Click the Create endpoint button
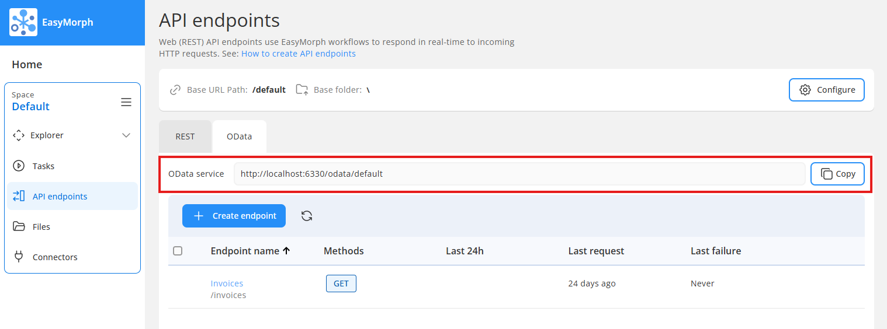Viewport: 887px width, 329px height. coord(234,216)
